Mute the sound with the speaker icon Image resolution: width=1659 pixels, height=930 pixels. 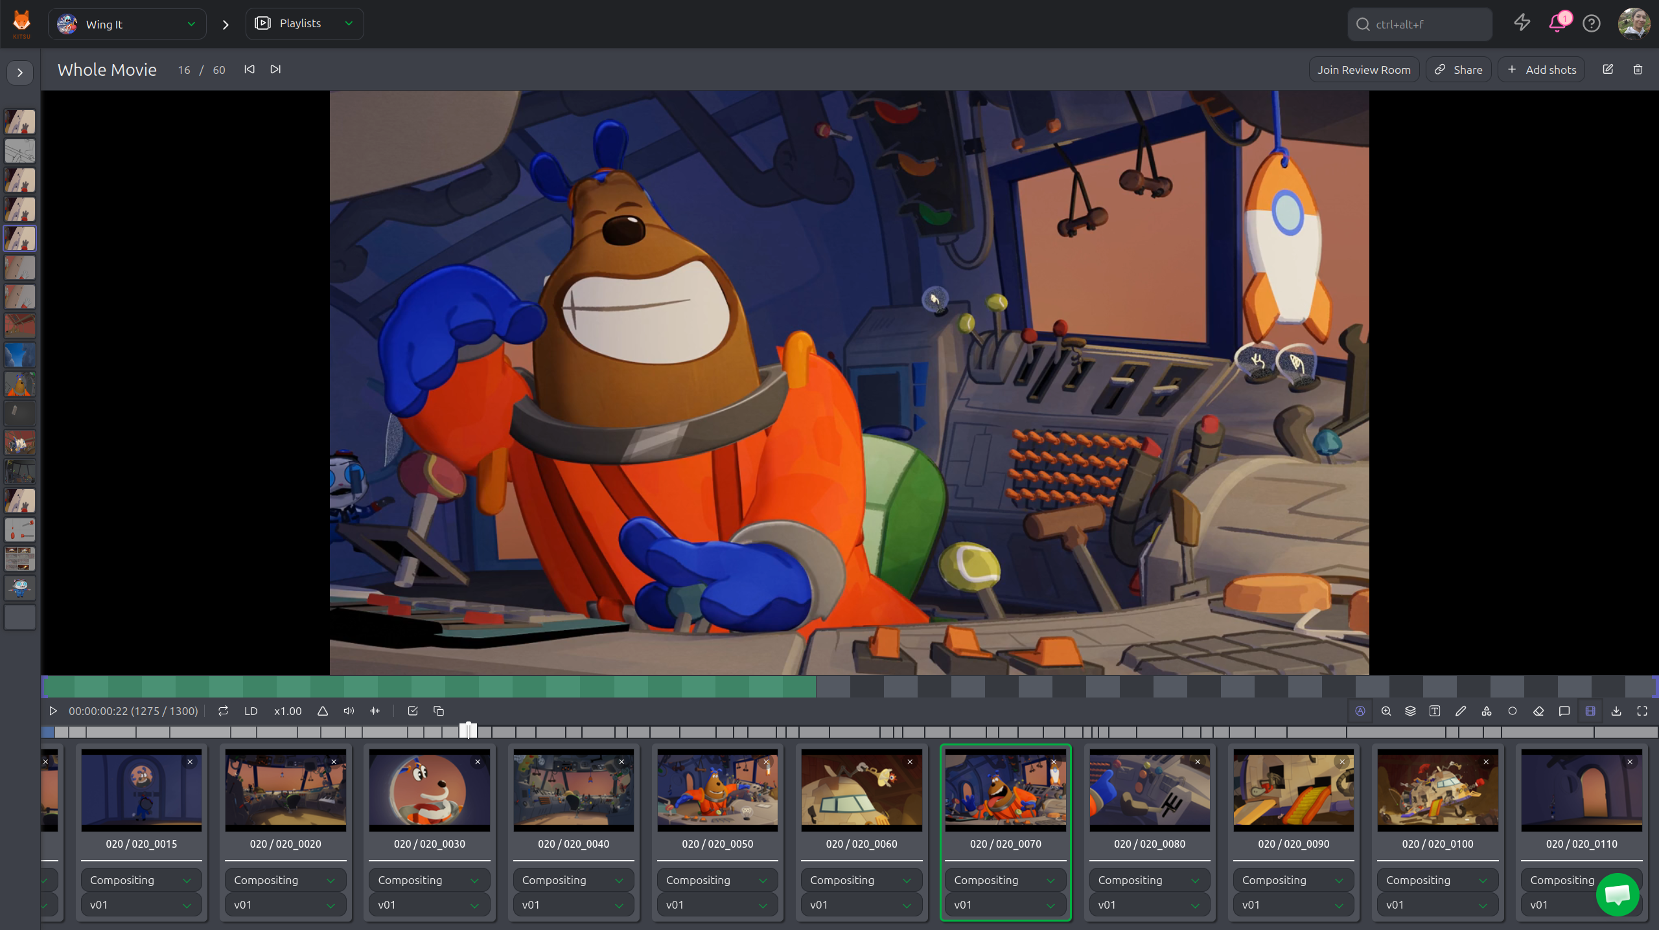(349, 711)
